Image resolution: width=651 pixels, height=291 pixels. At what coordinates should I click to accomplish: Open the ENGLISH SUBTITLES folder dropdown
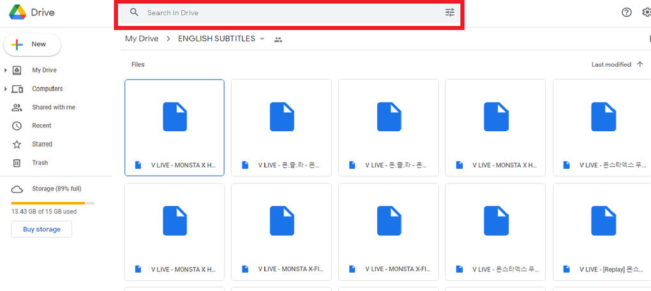(x=262, y=39)
